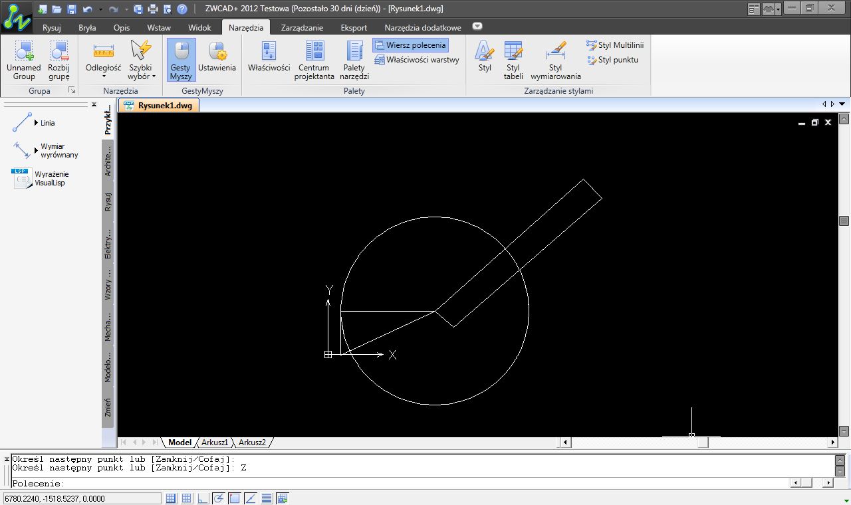Switch to the Arkusz1 layout tab
851x505 pixels.
[214, 443]
